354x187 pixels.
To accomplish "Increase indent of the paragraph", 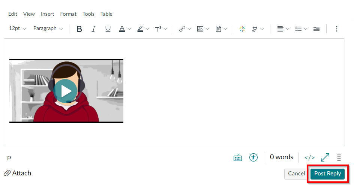I will [316, 29].
